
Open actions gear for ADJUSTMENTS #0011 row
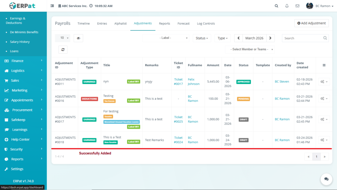point(324,82)
